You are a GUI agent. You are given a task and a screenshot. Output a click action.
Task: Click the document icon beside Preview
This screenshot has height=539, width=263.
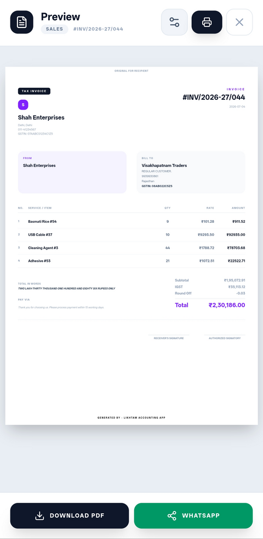click(21, 22)
